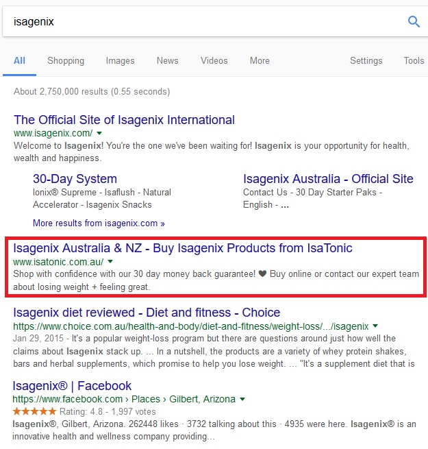
Task: Click the five-star rating icons
Action: tap(34, 412)
